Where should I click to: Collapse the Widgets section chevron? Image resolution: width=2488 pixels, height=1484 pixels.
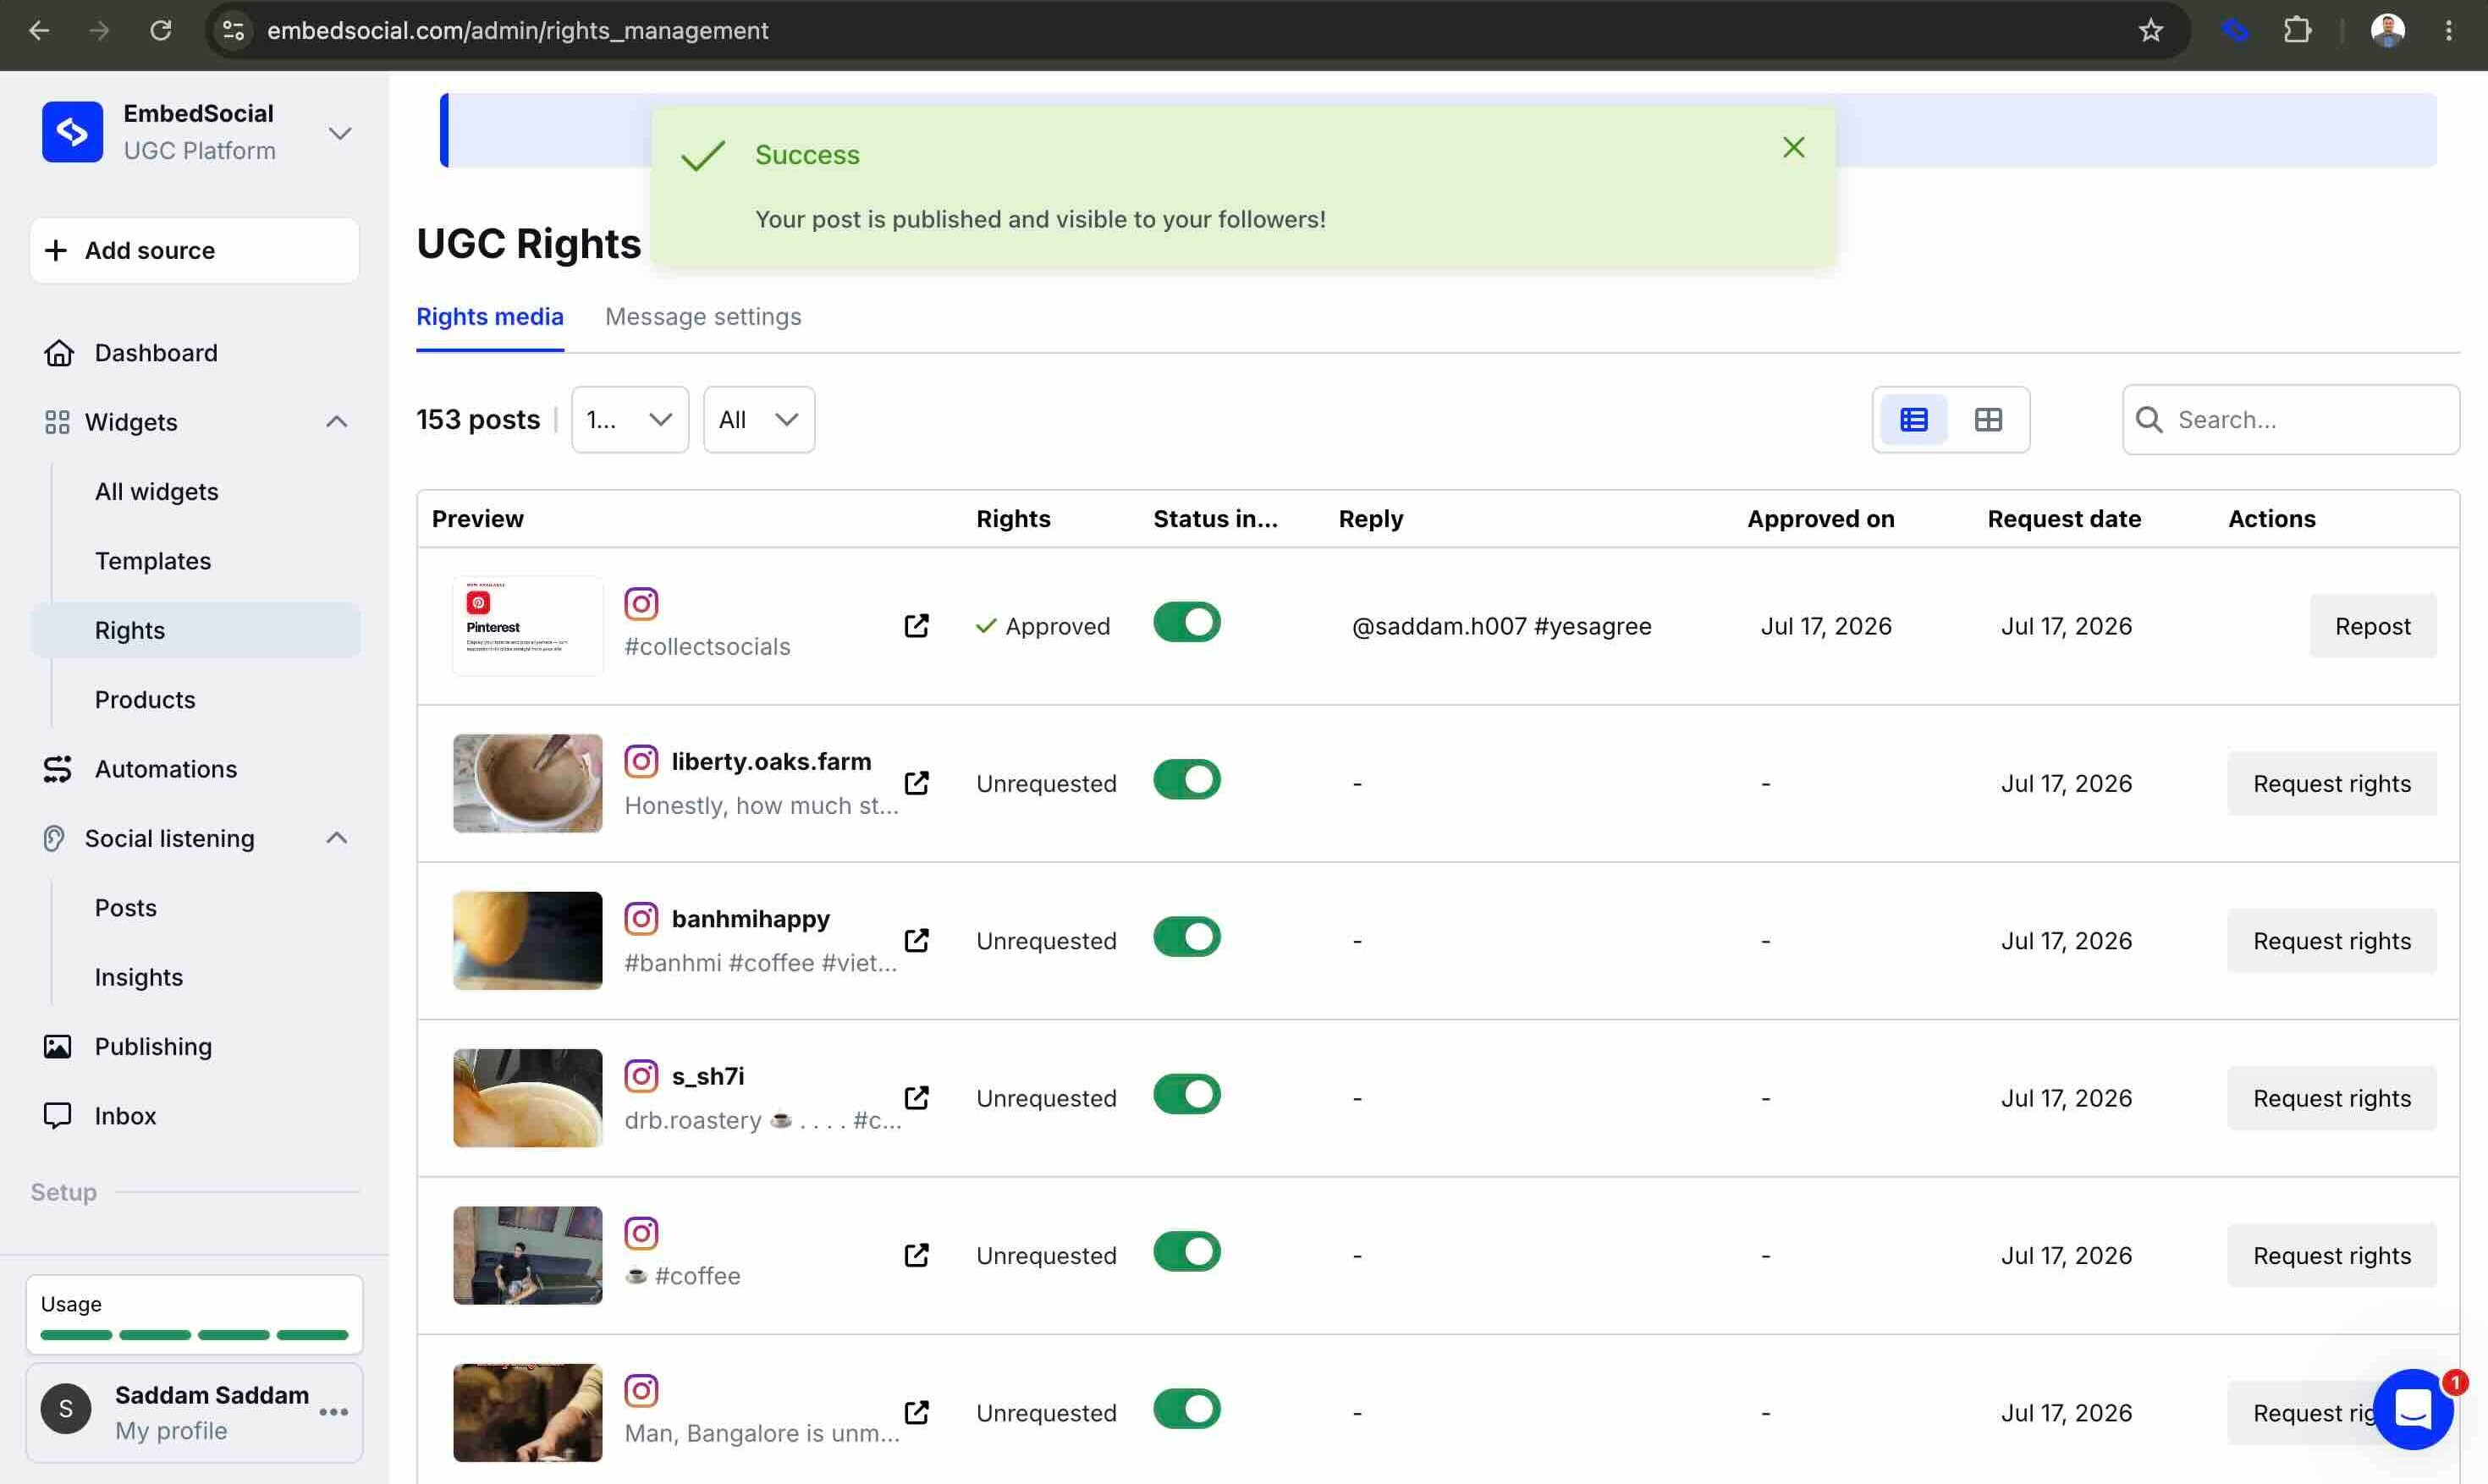point(337,422)
